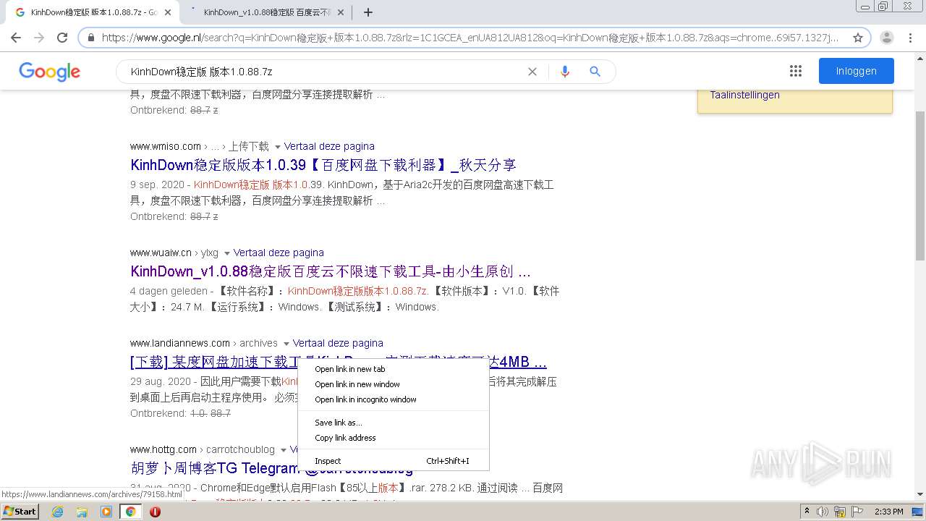926x521 pixels.
Task: Expand the landiannews.com result dropdown arrow
Action: 286,344
